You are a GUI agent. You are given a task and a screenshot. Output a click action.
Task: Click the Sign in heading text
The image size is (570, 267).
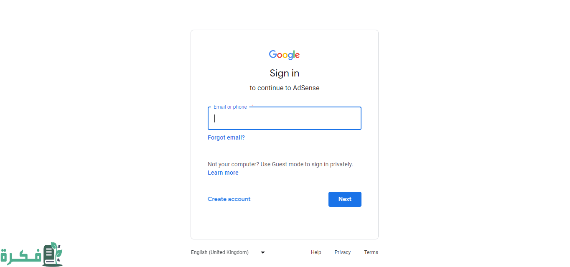tap(285, 73)
